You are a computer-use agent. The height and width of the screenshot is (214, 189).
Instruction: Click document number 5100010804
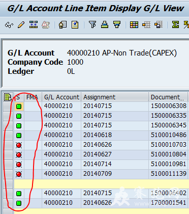tap(169, 154)
